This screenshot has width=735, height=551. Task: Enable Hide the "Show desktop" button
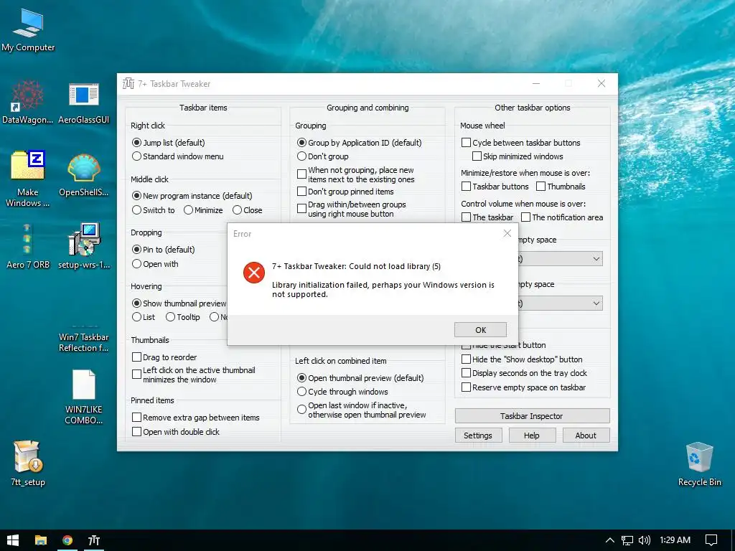click(x=522, y=359)
